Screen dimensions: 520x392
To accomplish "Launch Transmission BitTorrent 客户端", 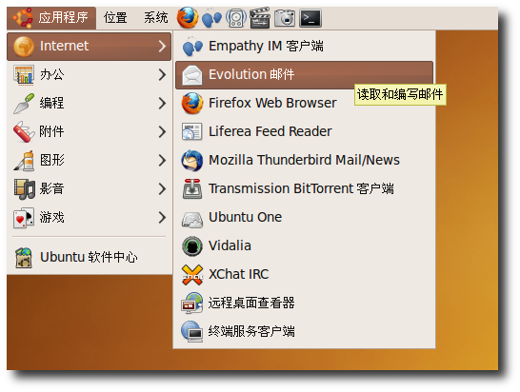I will pyautogui.click(x=304, y=189).
